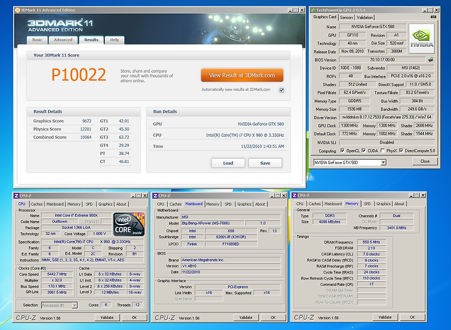Click the Multiplier value x 32.0
This screenshot has height=330, width=451.
coord(56,280)
